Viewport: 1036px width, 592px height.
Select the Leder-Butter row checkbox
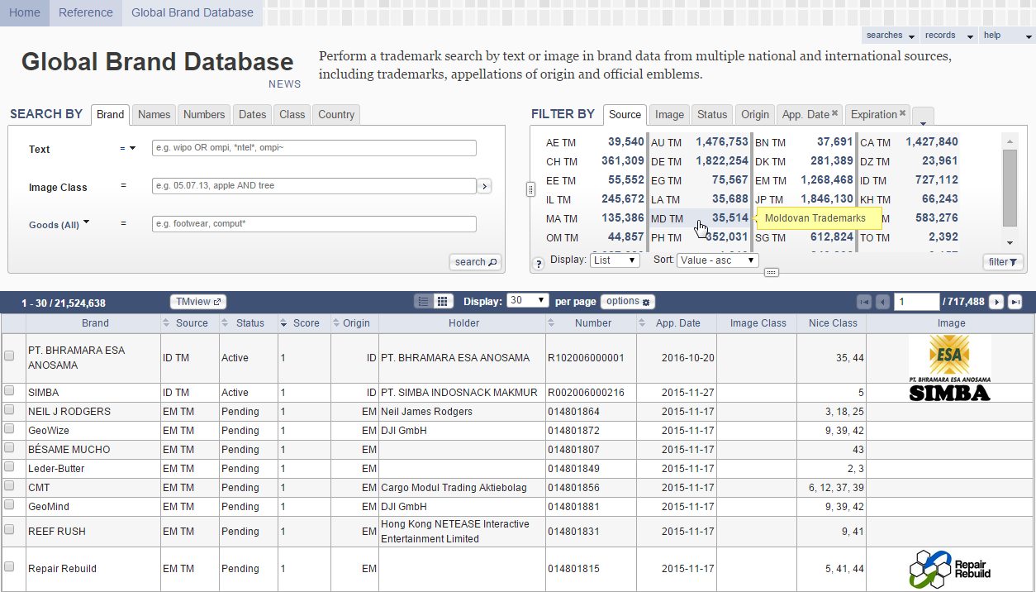(10, 466)
